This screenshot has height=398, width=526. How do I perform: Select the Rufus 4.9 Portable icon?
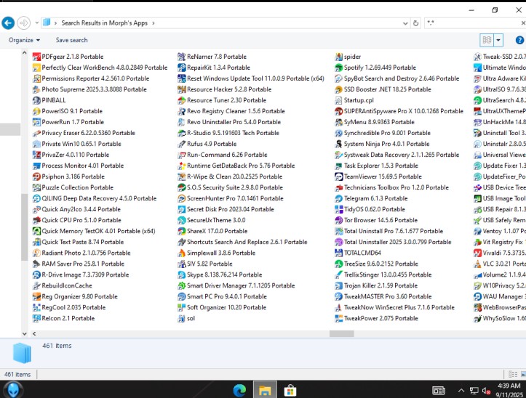[181, 144]
